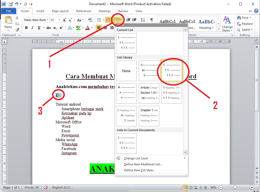Click the Numbering list icon
The height and width of the screenshot is (192, 260).
[x=108, y=20]
